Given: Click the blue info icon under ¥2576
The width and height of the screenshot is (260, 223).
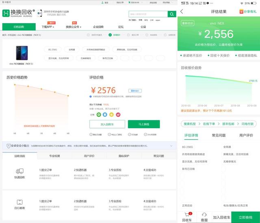Looking at the screenshot, I should point(91,96).
